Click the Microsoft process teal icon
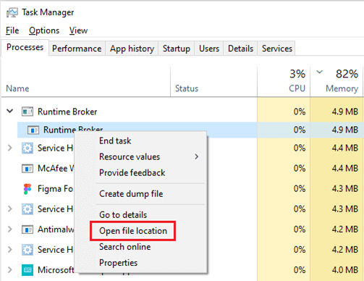The width and height of the screenshot is (364, 281). 27,270
